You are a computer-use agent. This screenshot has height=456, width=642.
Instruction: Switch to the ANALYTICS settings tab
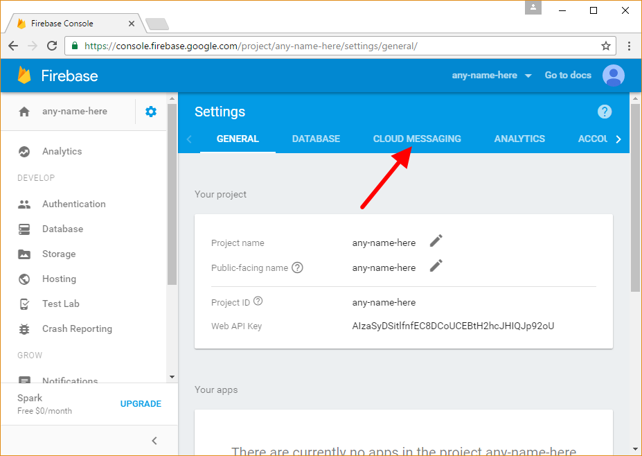519,139
